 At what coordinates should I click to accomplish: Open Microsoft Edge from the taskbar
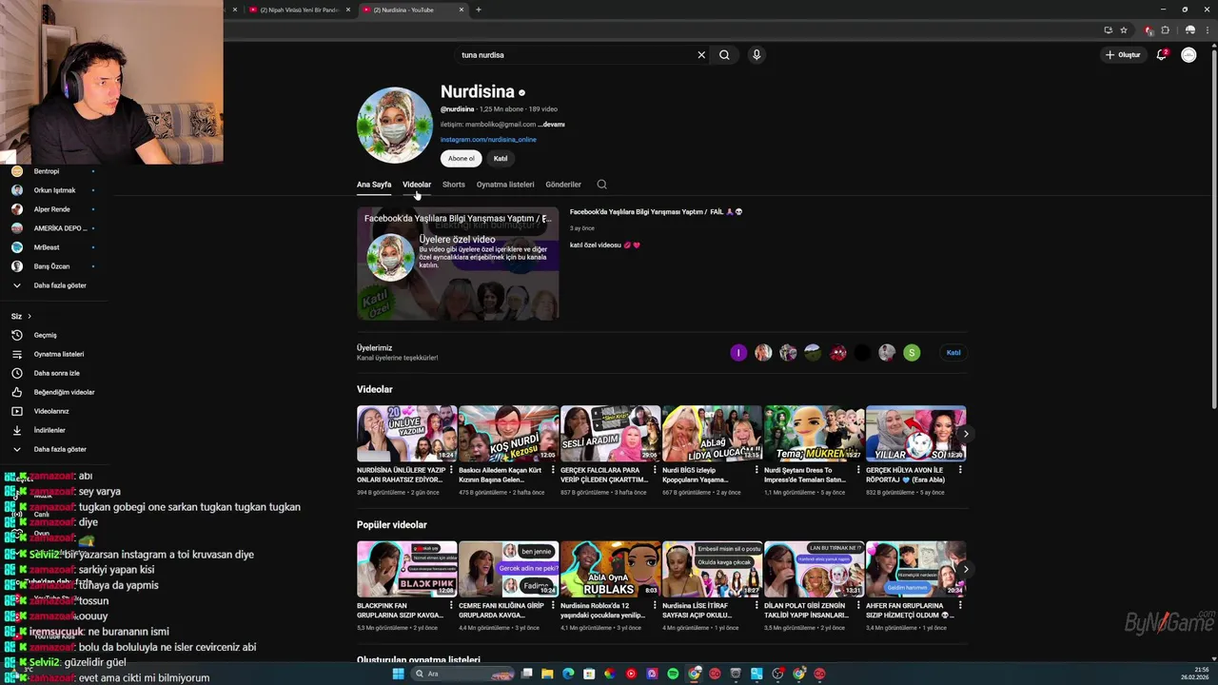568,674
